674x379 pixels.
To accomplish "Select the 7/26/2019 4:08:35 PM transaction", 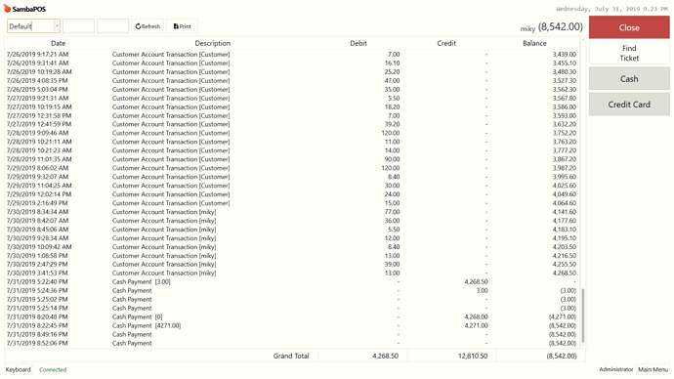I will point(292,80).
